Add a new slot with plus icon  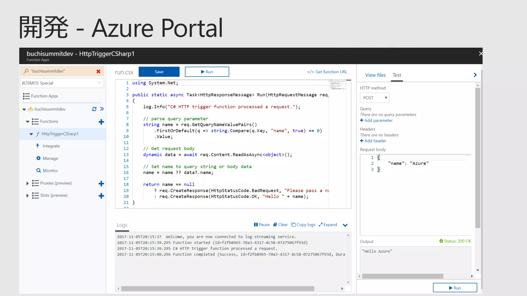101,196
